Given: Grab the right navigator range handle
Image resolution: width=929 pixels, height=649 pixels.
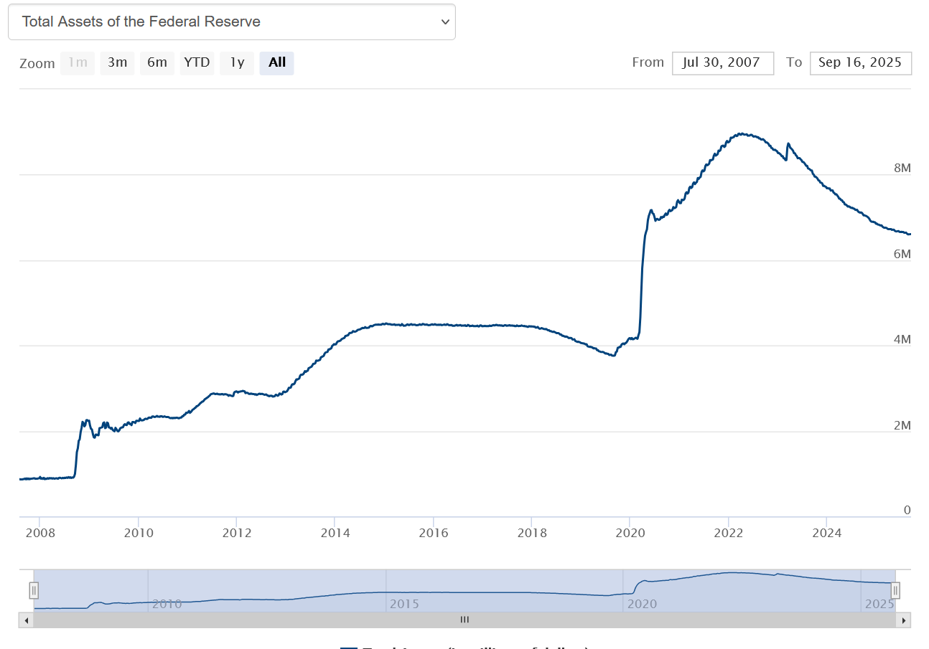Looking at the screenshot, I should (x=895, y=591).
